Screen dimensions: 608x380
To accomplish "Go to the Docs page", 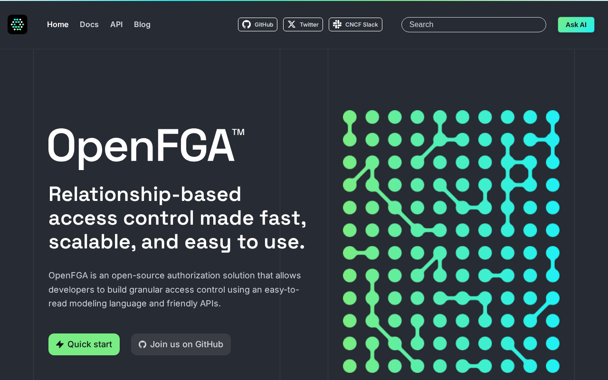I will click(89, 24).
